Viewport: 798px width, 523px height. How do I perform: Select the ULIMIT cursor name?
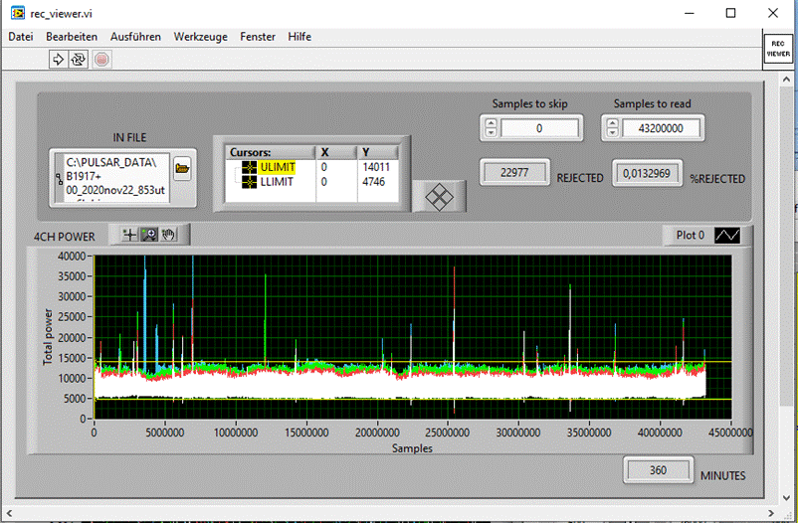click(x=278, y=167)
